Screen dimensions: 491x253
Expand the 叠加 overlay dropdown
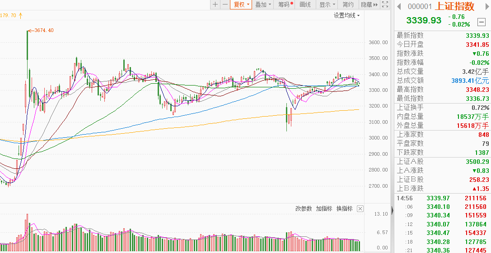263,5
